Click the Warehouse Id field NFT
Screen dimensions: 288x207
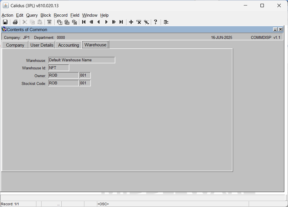point(59,68)
